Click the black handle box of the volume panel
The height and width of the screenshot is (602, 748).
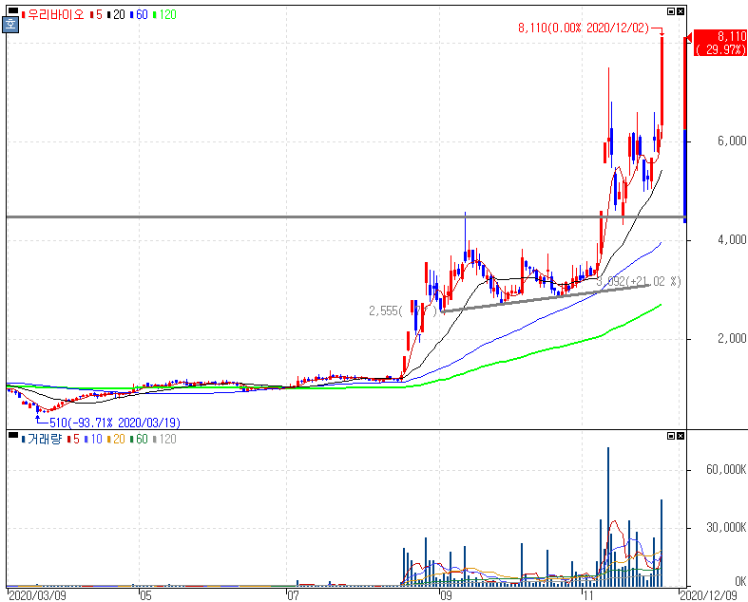(x=13, y=435)
